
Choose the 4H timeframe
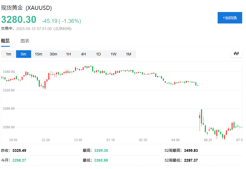83,54
